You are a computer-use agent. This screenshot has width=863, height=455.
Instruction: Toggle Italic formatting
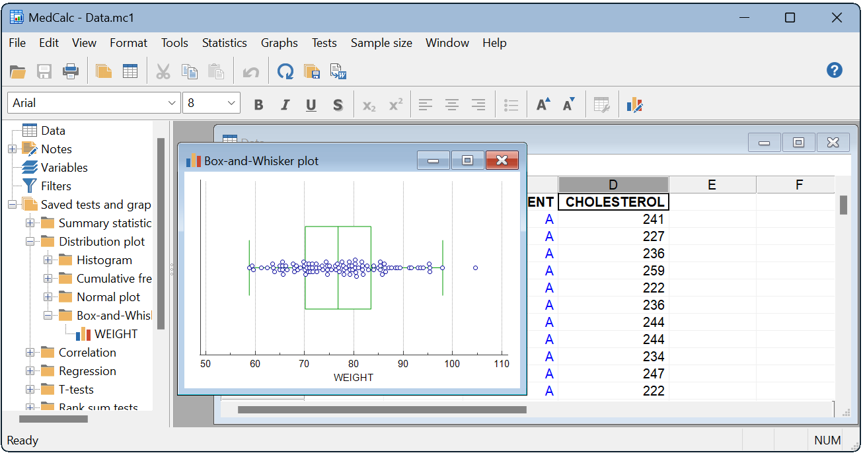click(285, 105)
